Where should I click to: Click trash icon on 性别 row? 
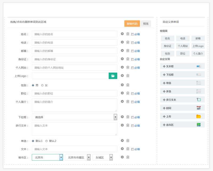[128, 85]
